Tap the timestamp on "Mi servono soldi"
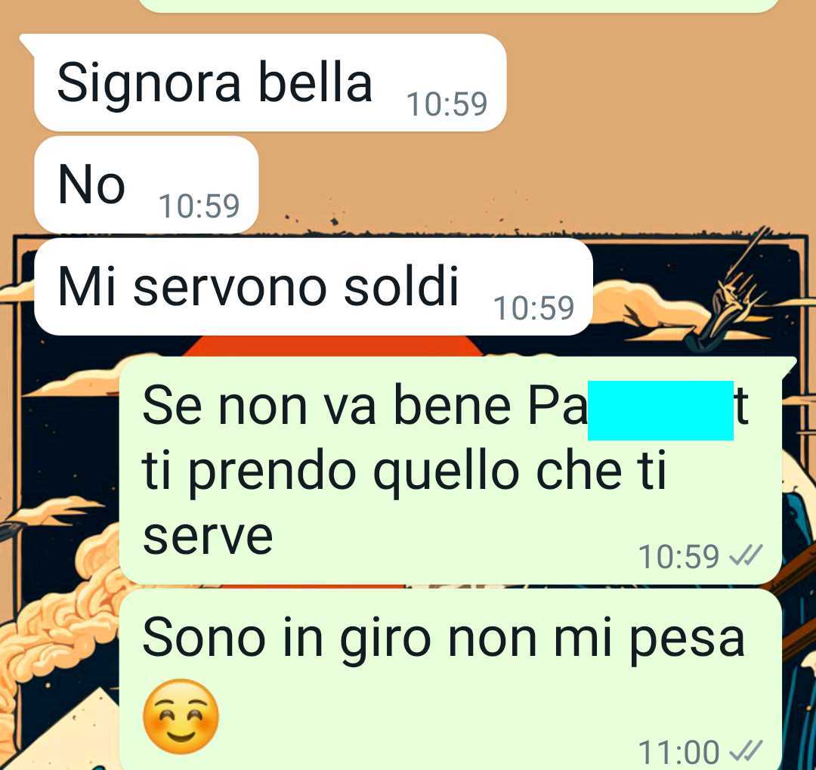This screenshot has height=770, width=816. 533,308
